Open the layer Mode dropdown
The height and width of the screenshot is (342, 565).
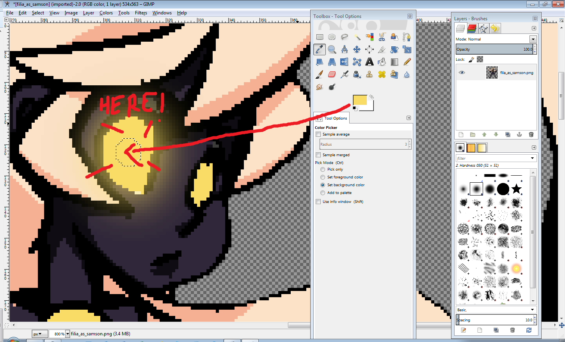coord(533,39)
